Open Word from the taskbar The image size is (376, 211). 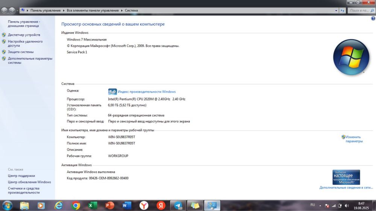[x=127, y=205]
